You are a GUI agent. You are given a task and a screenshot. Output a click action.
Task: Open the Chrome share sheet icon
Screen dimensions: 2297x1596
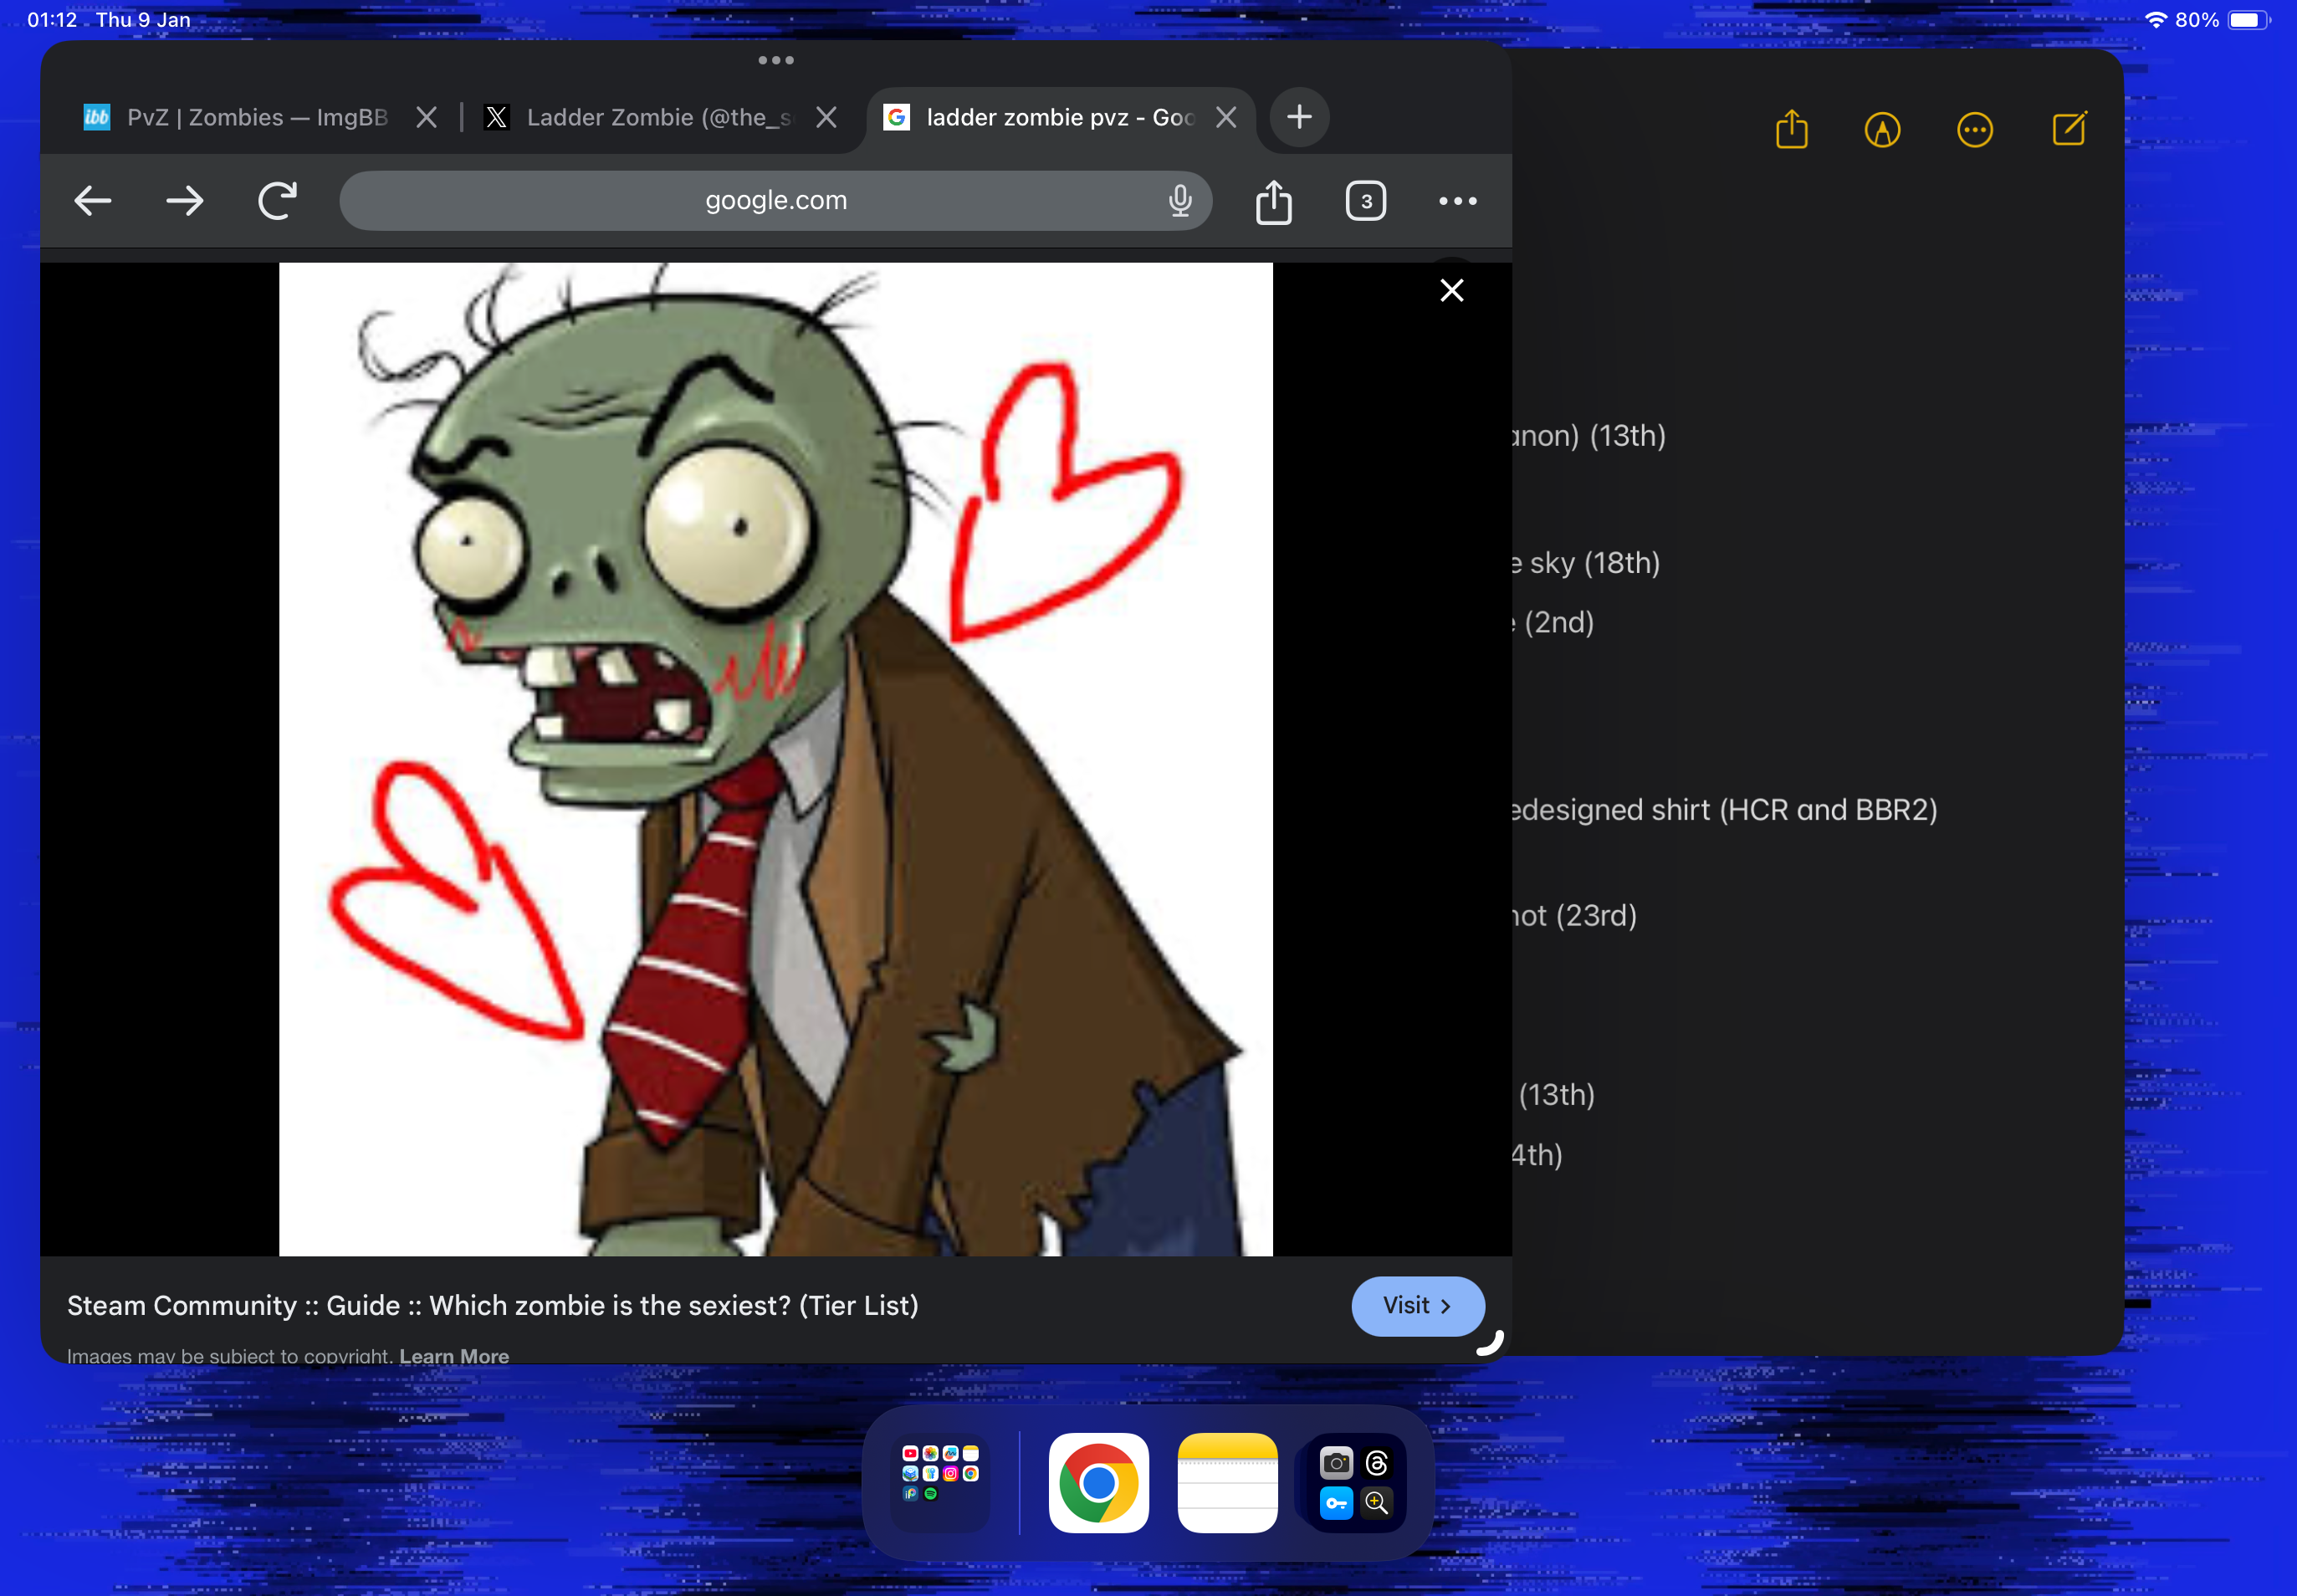point(1273,202)
